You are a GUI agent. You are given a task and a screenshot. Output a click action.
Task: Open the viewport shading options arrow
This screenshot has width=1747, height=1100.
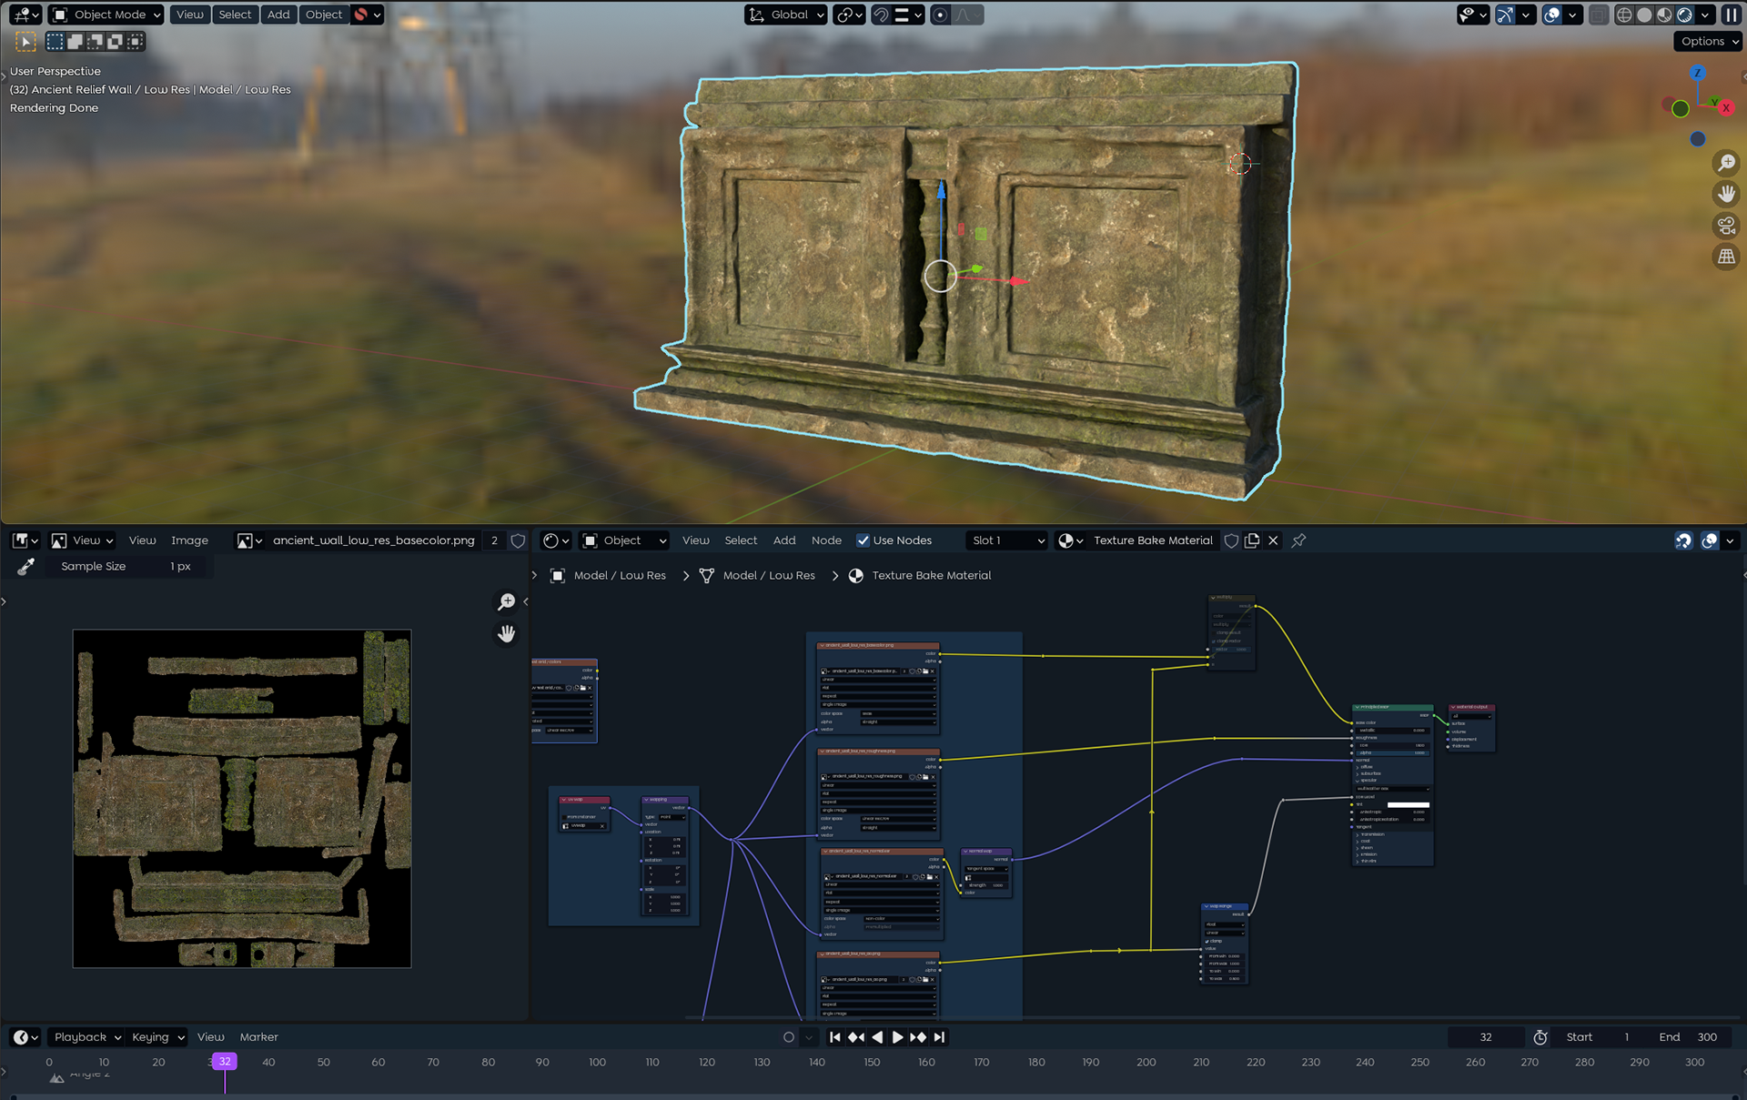(1705, 15)
